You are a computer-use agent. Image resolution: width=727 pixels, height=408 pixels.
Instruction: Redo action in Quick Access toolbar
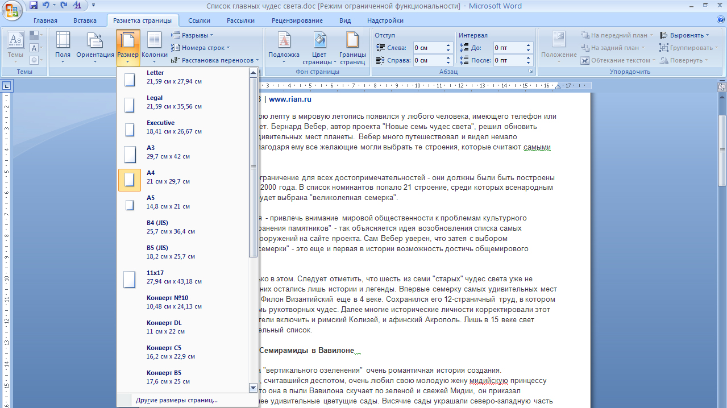click(x=64, y=6)
